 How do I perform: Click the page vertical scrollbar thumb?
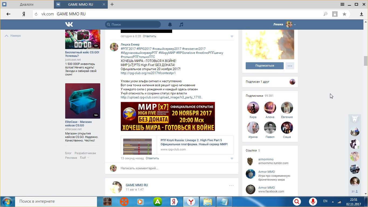[366, 61]
